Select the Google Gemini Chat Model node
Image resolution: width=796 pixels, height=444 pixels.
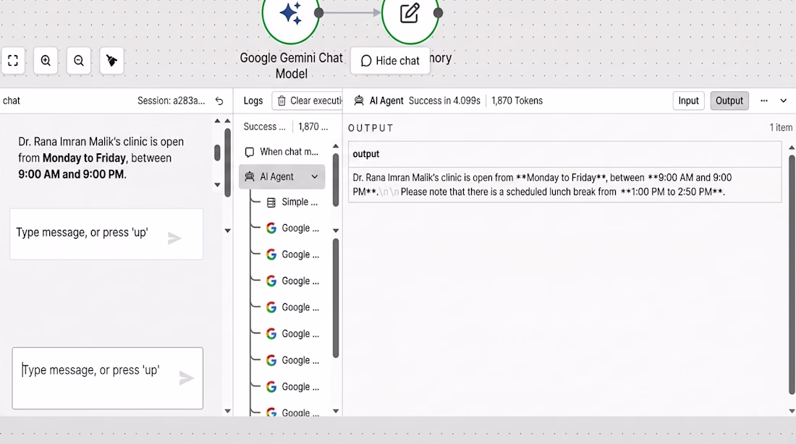click(291, 15)
